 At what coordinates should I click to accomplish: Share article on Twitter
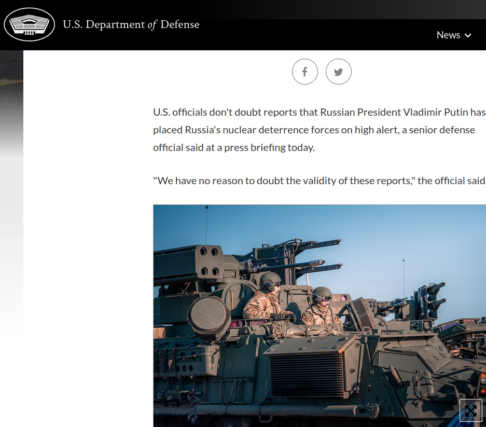(339, 72)
